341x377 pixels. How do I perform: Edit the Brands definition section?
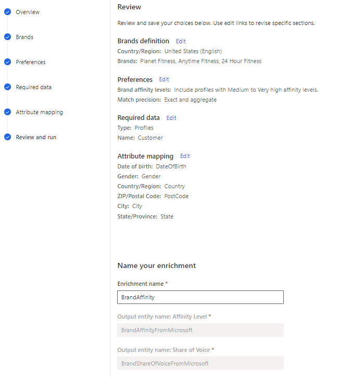[181, 41]
